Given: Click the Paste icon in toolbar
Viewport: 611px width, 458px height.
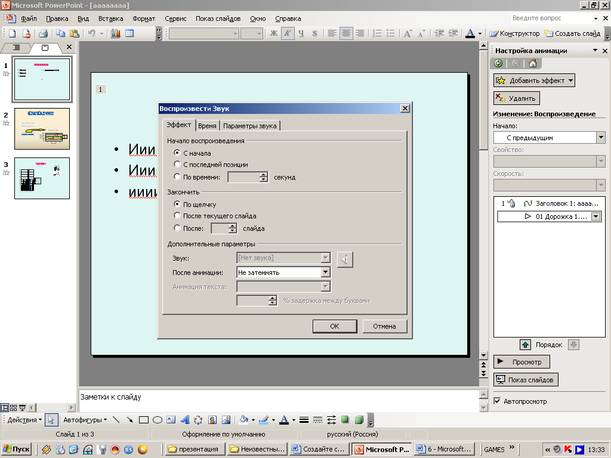Looking at the screenshot, I should tap(74, 33).
